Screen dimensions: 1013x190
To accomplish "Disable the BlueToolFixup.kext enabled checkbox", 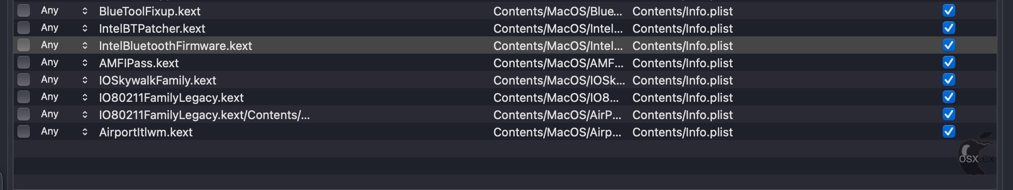I will [948, 10].
